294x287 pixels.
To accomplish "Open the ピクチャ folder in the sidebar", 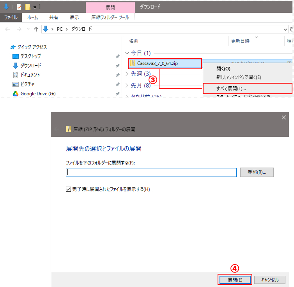I will click(28, 84).
